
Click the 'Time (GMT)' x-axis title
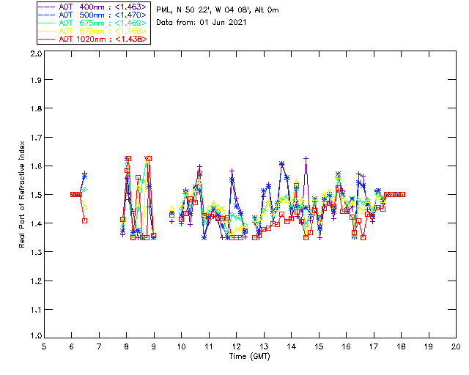pos(249,357)
